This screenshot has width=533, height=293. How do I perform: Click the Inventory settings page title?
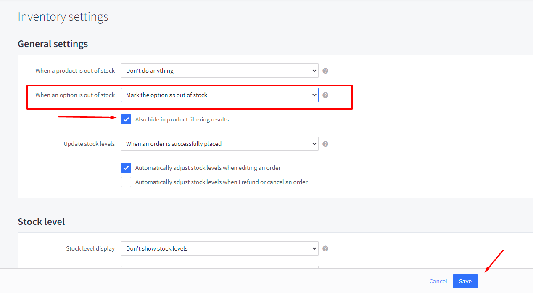pyautogui.click(x=63, y=17)
